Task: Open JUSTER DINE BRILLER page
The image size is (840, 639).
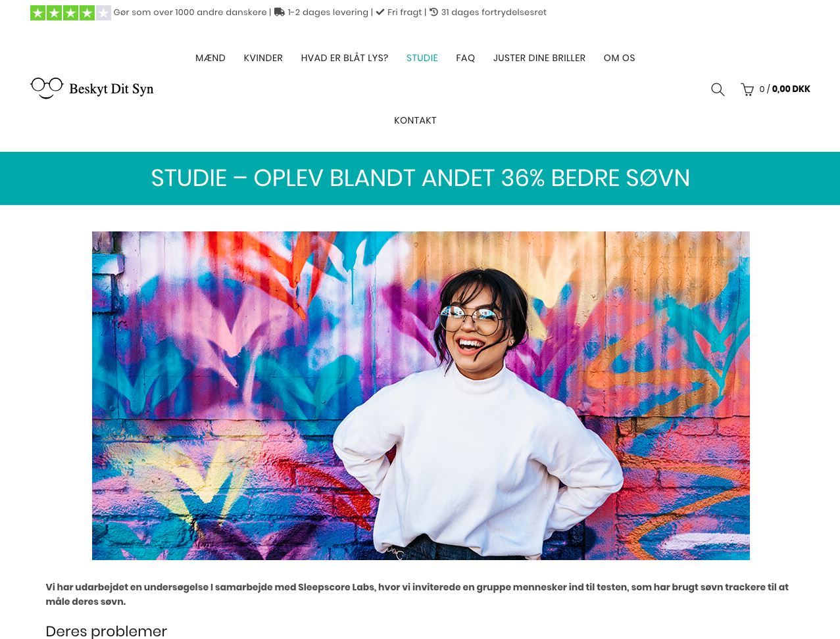Action: tap(539, 58)
